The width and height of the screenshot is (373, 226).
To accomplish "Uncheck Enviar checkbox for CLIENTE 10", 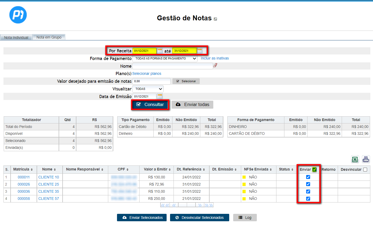I will coord(308,177).
